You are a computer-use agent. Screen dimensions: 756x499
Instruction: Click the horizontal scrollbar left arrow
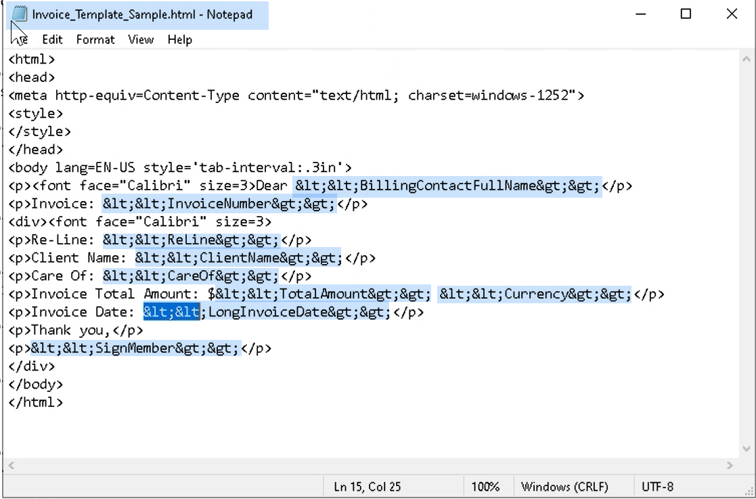[x=12, y=465]
